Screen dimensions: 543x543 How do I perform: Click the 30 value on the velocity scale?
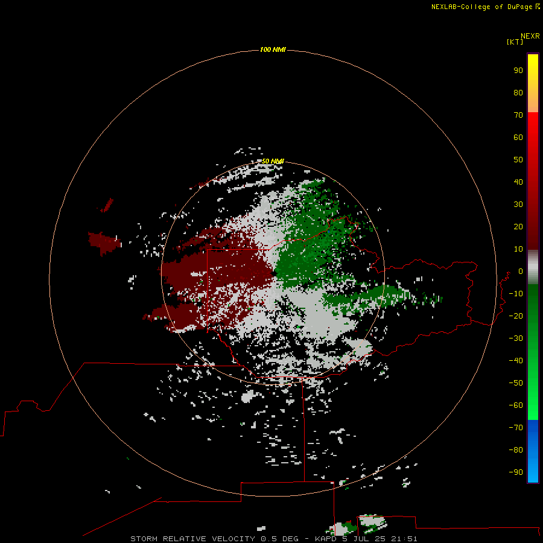pos(518,205)
